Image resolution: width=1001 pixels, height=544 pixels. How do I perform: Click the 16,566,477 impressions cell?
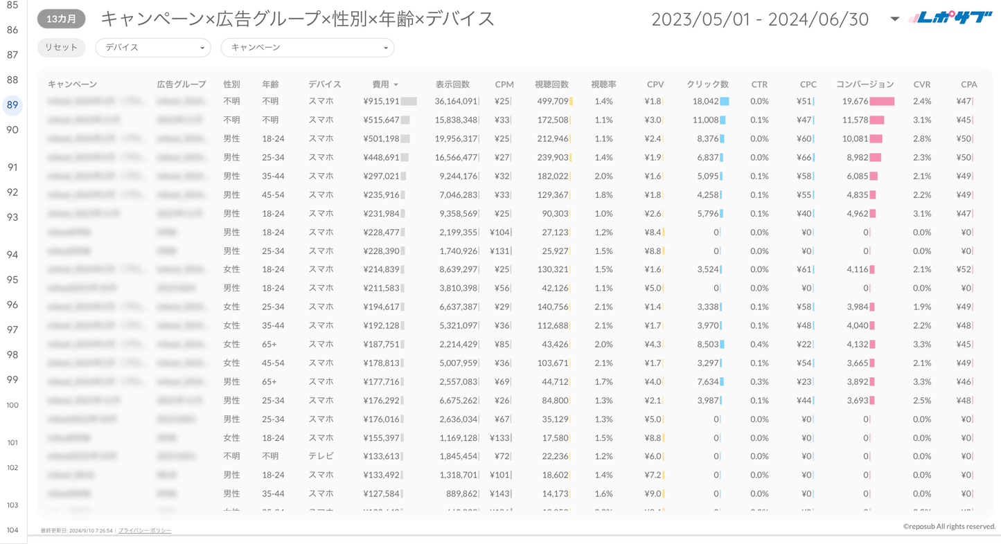457,158
